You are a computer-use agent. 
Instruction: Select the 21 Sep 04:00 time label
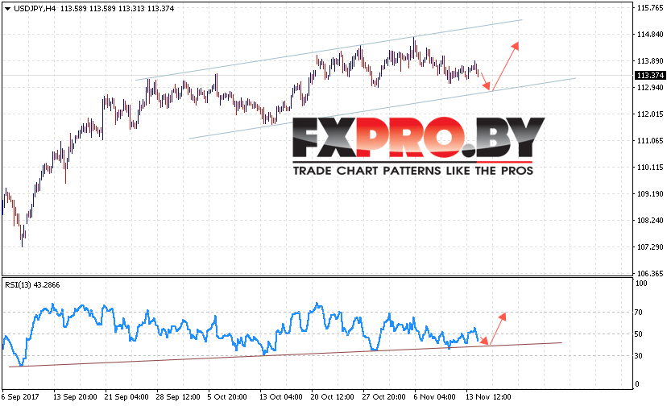pos(126,397)
